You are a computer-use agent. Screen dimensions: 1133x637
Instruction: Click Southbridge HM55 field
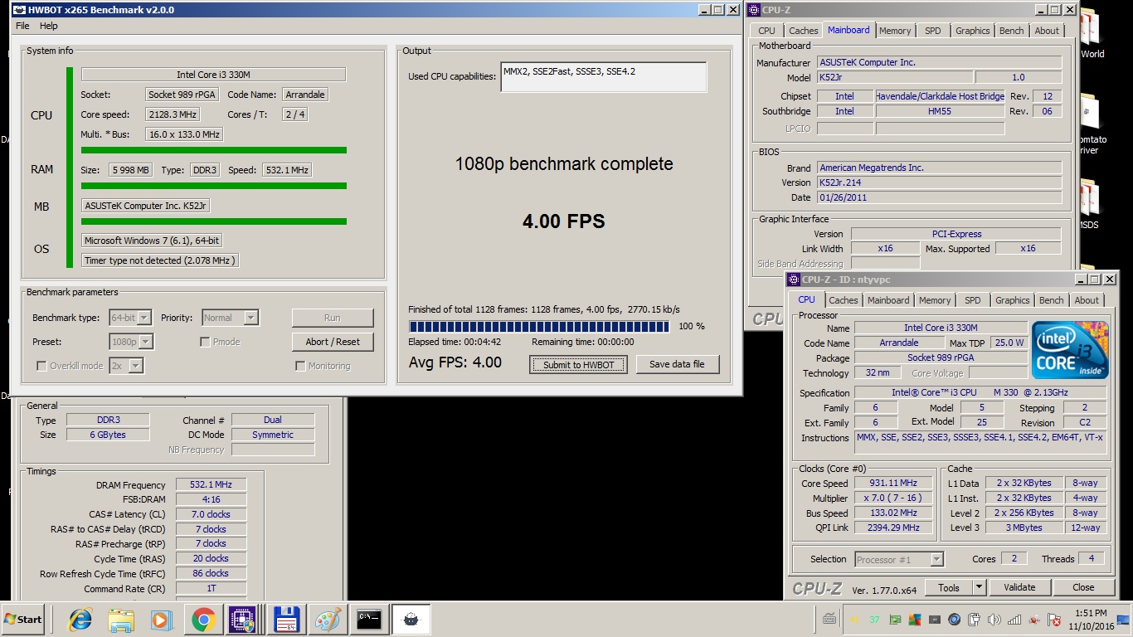pos(940,111)
